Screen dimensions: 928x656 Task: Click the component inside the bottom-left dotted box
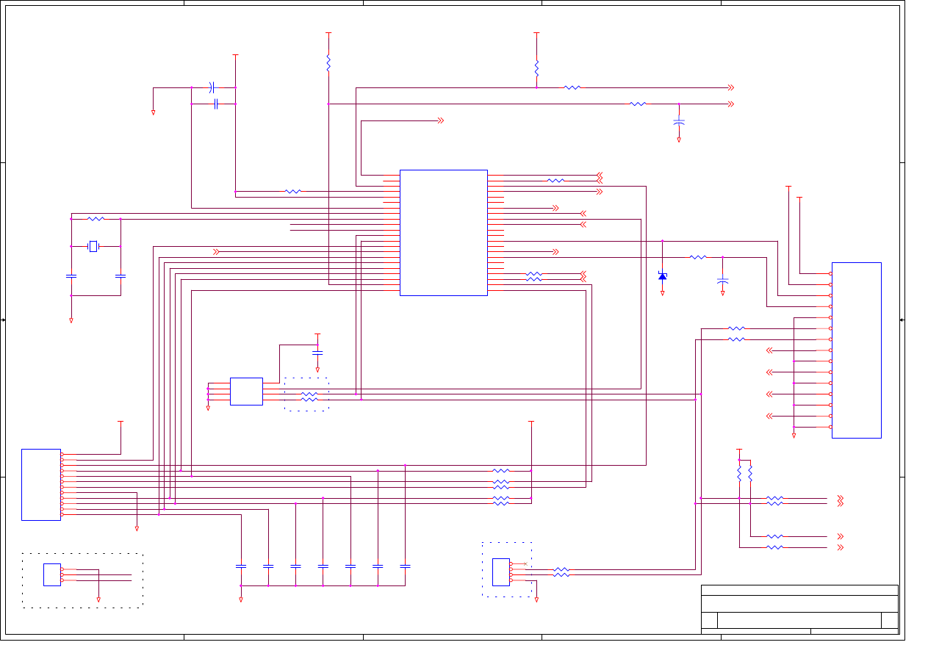(51, 574)
